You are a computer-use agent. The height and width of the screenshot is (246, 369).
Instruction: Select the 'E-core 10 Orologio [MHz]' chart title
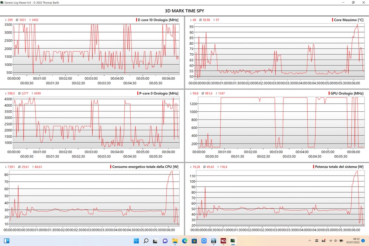pyautogui.click(x=158, y=20)
